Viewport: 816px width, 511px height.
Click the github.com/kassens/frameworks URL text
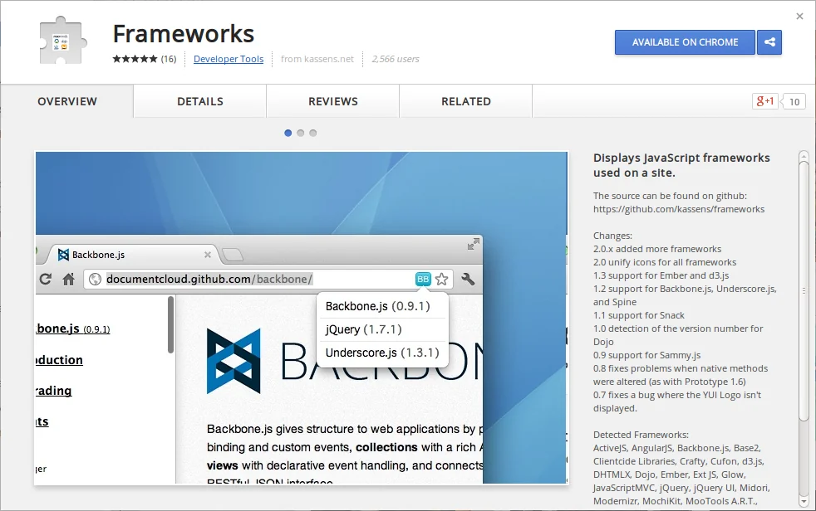(x=679, y=209)
